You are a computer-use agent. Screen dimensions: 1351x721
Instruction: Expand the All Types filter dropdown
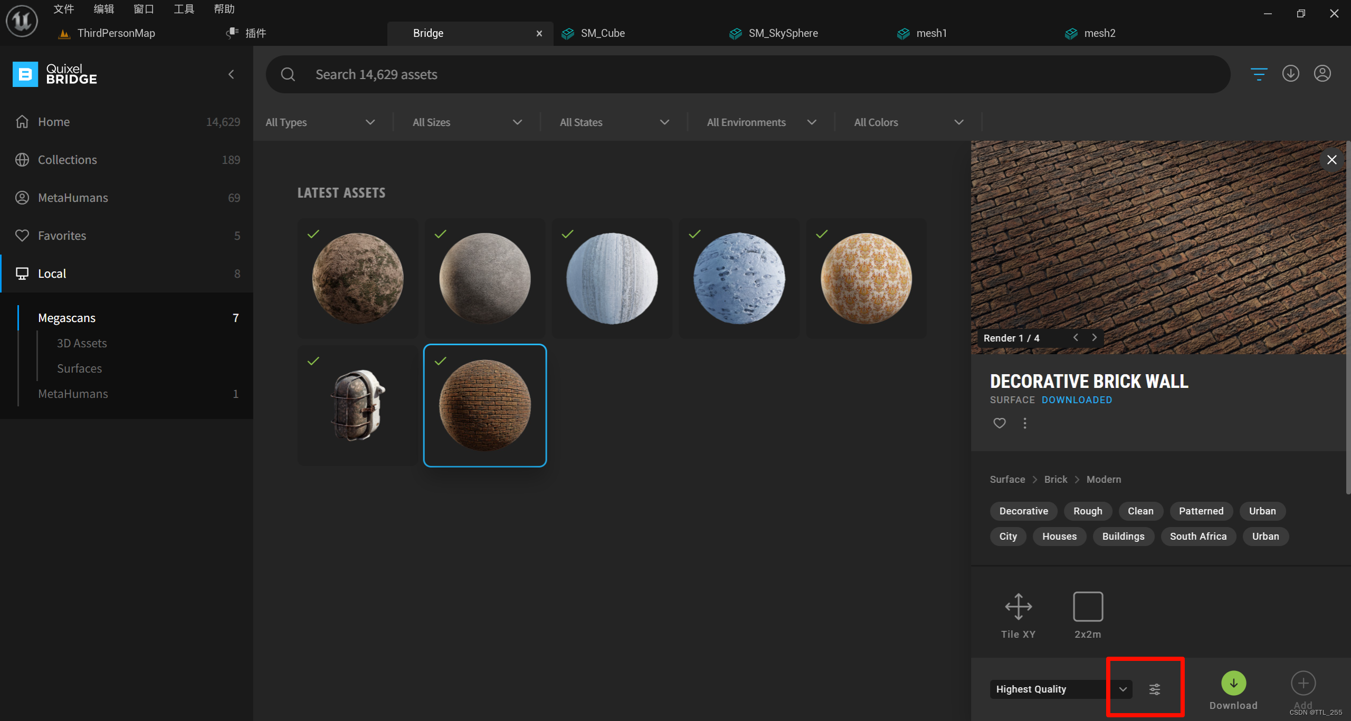(x=320, y=122)
